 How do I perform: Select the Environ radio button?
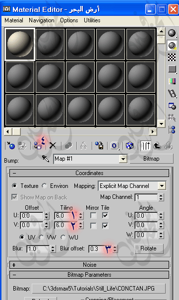coord(44,186)
